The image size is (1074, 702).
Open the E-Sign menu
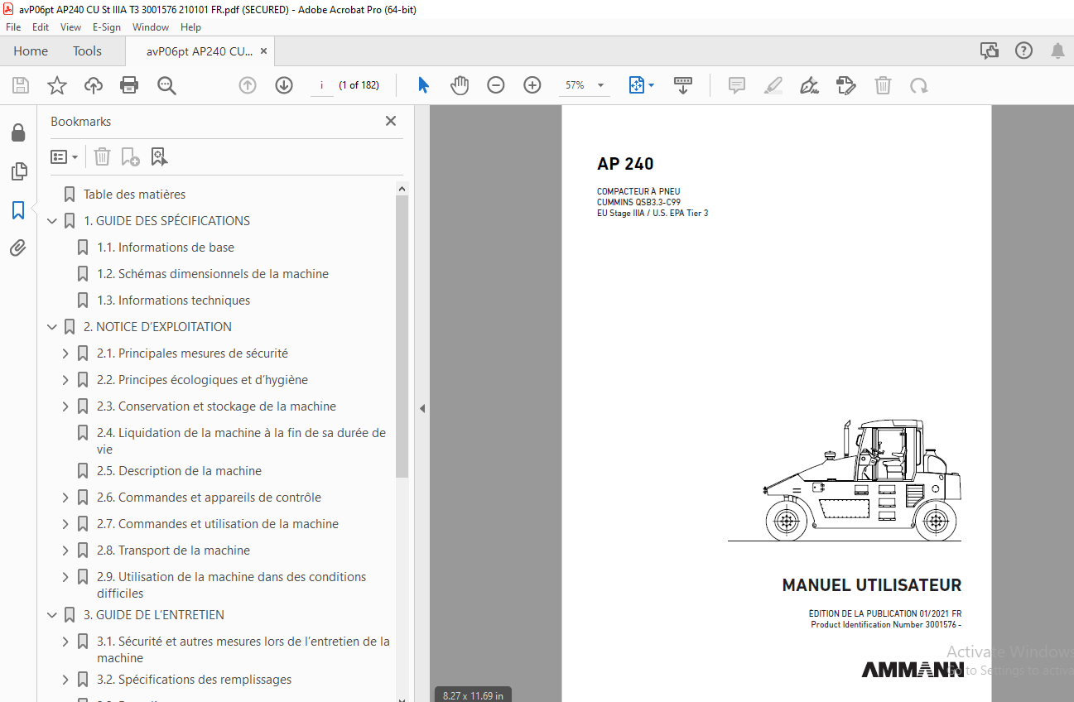107,27
